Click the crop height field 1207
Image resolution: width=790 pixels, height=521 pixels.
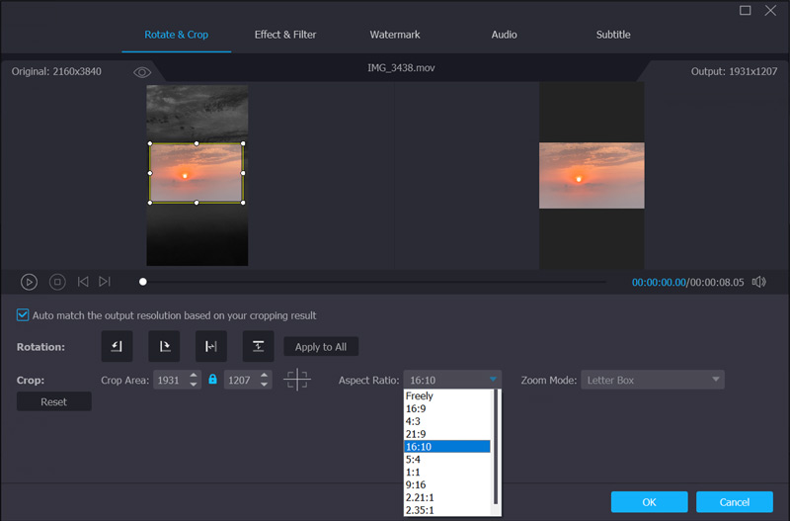(x=241, y=380)
